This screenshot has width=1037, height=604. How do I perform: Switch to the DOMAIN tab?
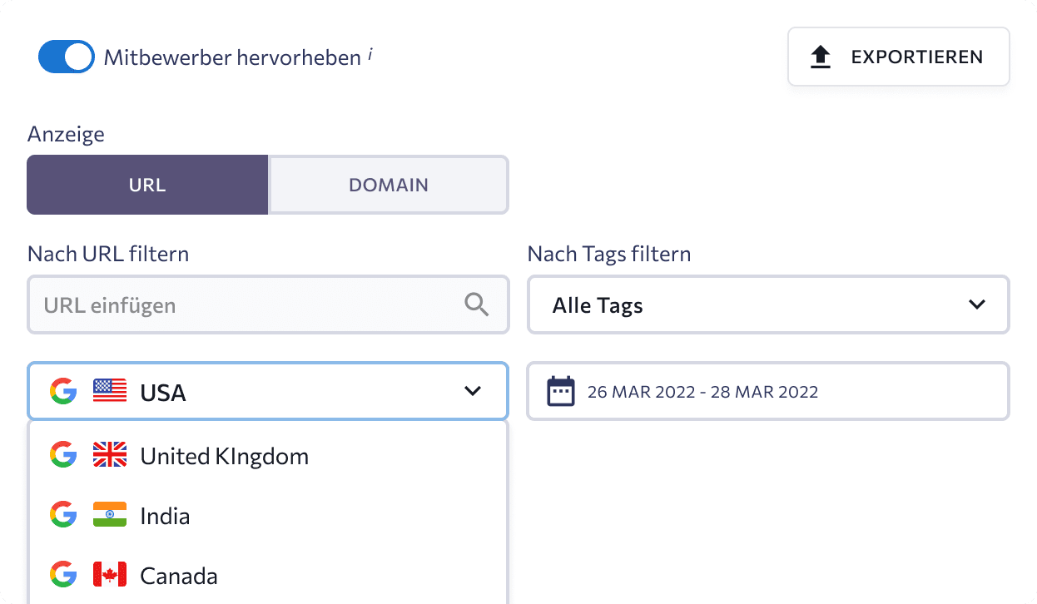coord(389,185)
